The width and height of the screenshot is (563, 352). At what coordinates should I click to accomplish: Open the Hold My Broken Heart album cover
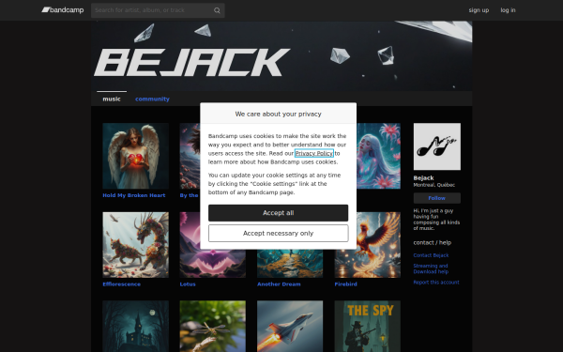pos(135,156)
